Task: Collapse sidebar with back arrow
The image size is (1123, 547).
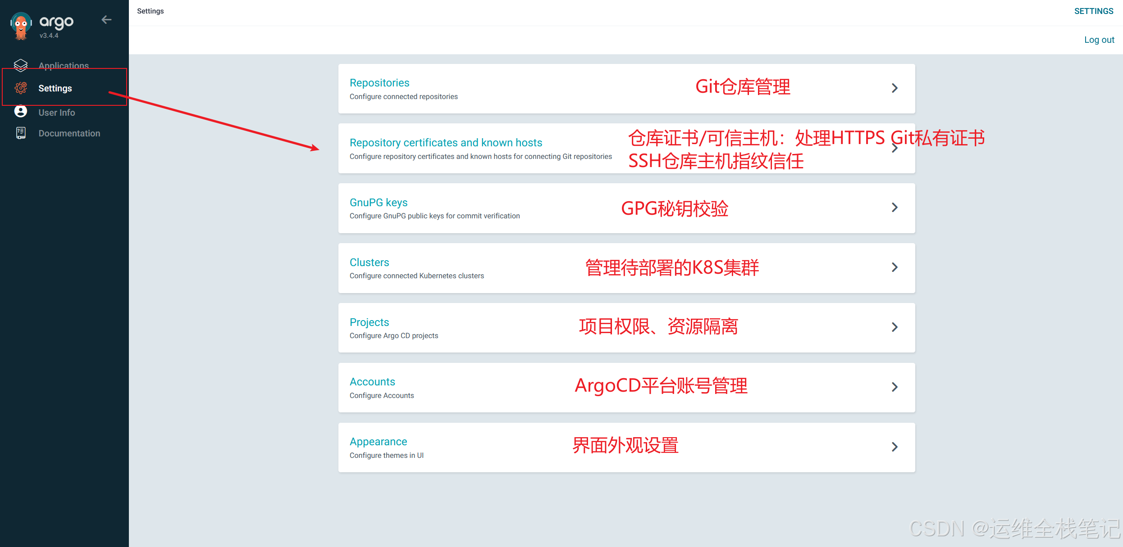Action: coord(106,20)
